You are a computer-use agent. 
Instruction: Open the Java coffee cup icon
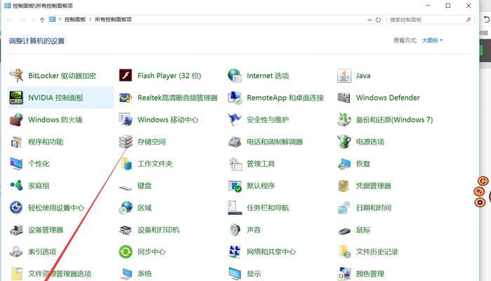(344, 75)
